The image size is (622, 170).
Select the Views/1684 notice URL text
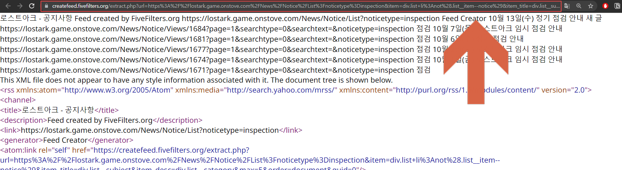(207, 29)
